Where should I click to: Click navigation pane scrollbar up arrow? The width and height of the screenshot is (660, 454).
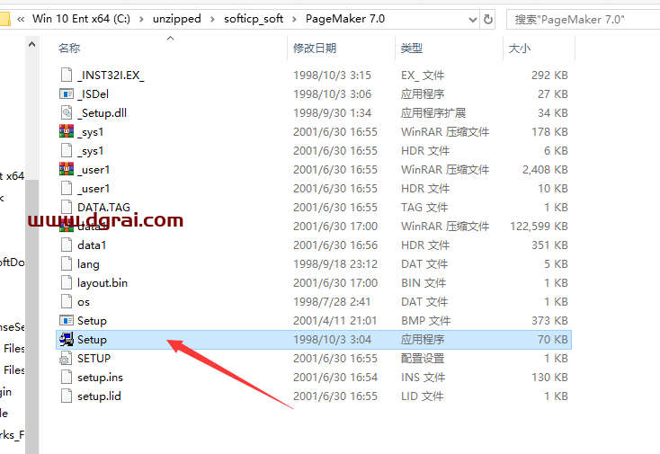(32, 44)
